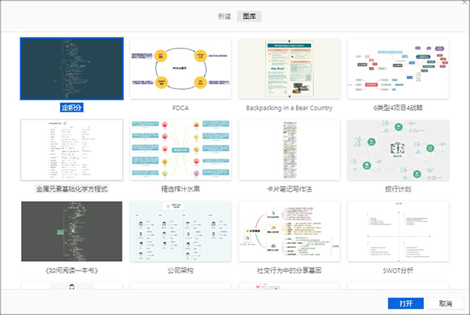Select the 卡片笔记写作法 thumbnail

pyautogui.click(x=289, y=150)
